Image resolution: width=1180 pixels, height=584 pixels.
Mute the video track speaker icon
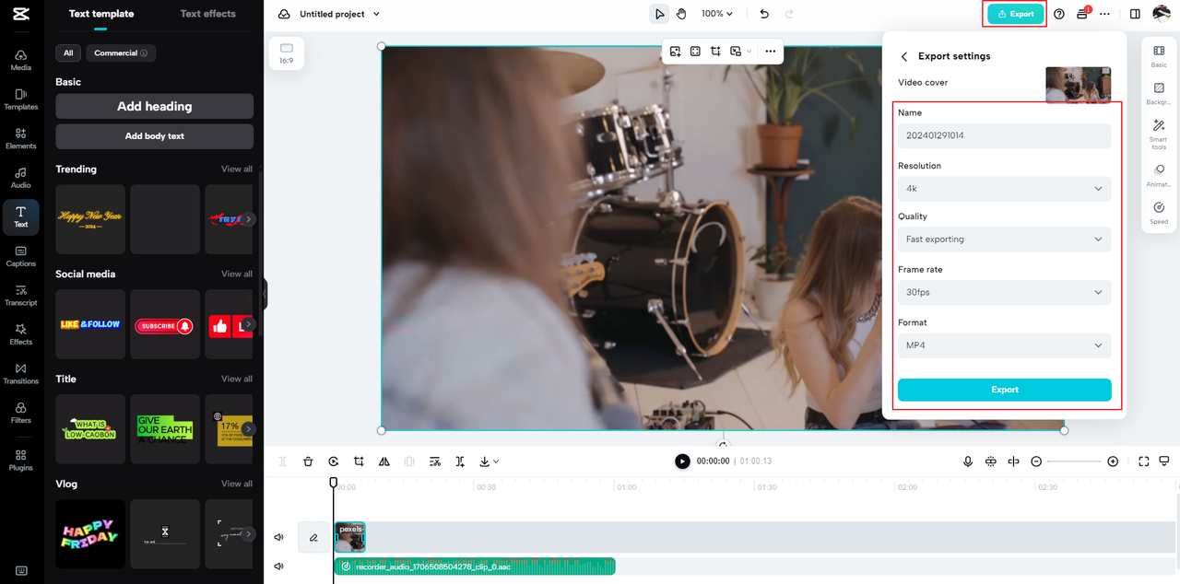pyautogui.click(x=279, y=537)
